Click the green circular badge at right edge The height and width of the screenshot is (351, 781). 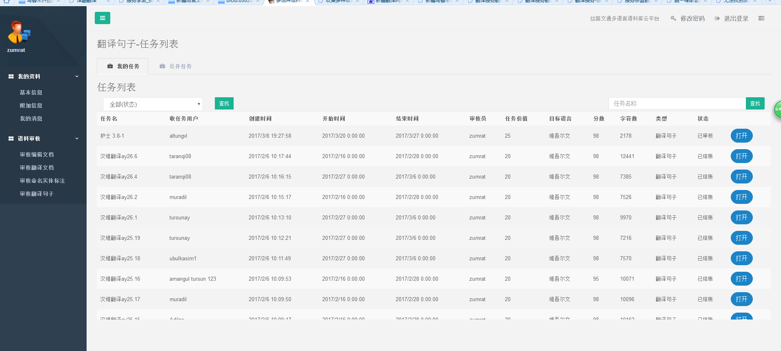click(777, 110)
